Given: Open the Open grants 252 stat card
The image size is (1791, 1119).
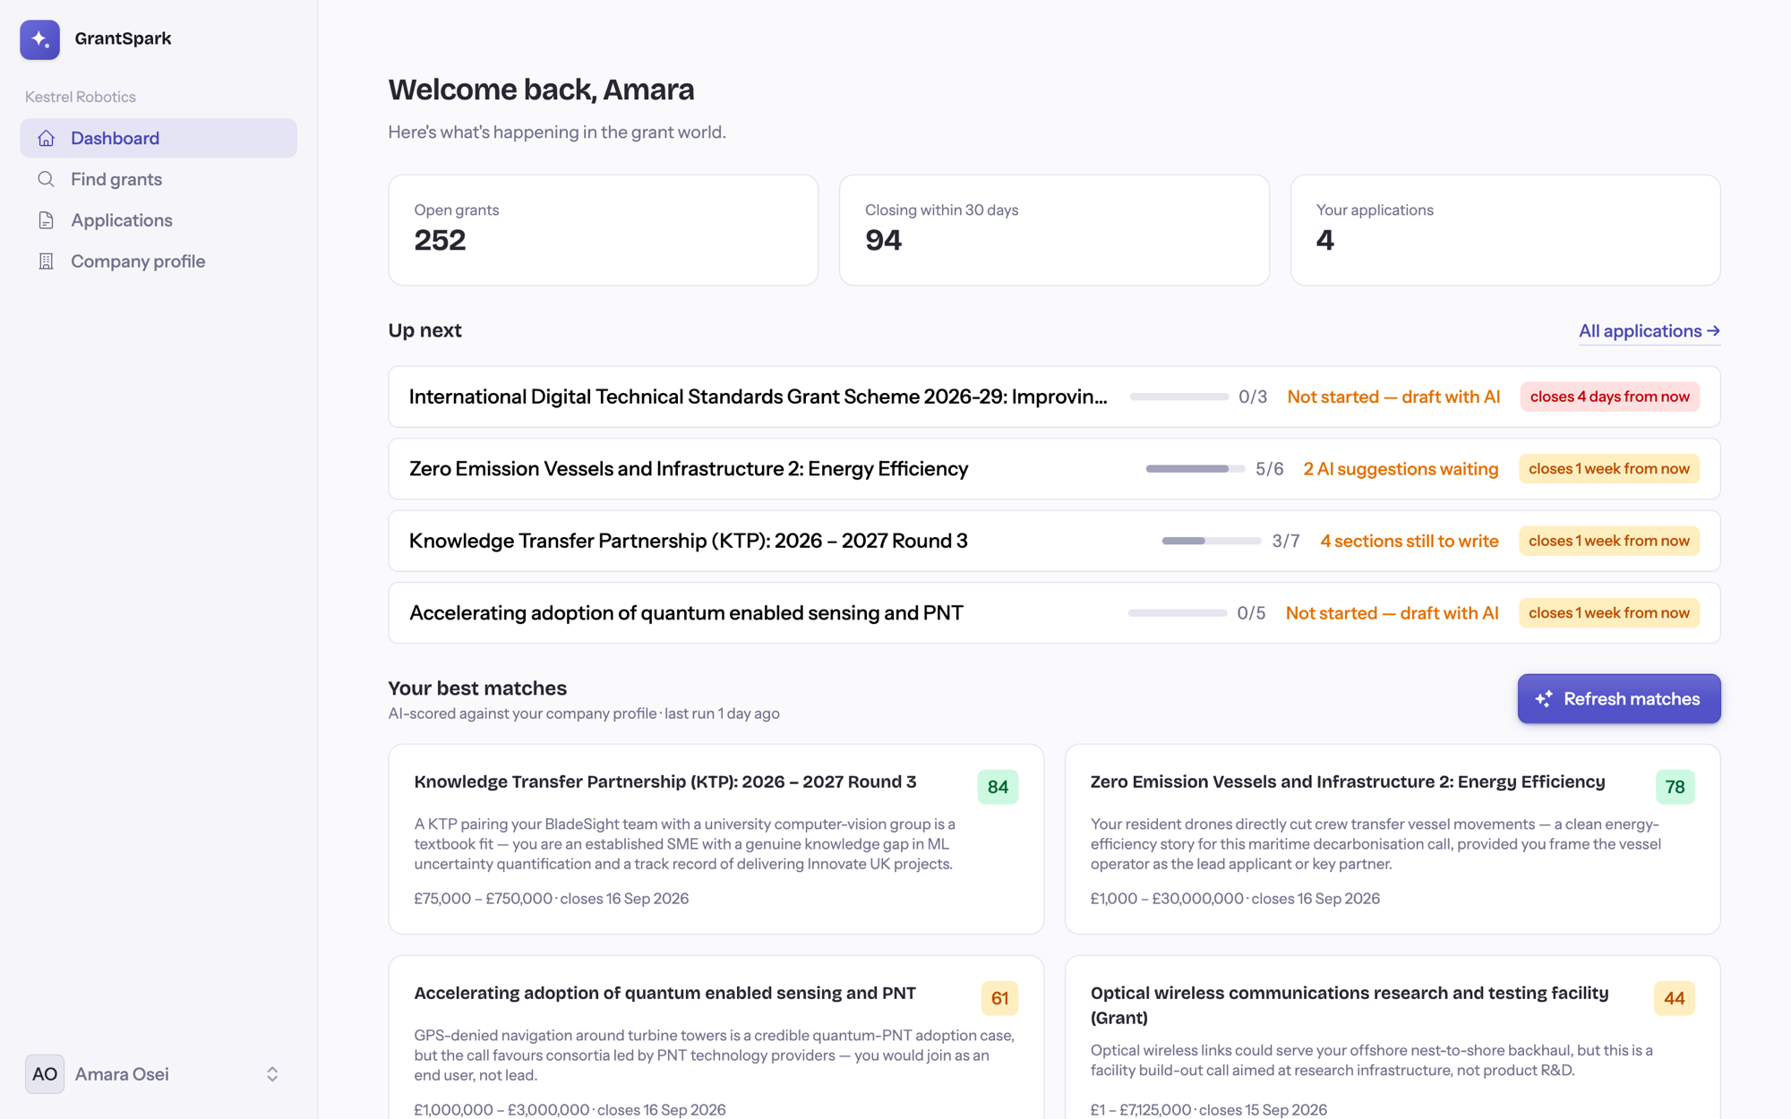Looking at the screenshot, I should coord(604,230).
